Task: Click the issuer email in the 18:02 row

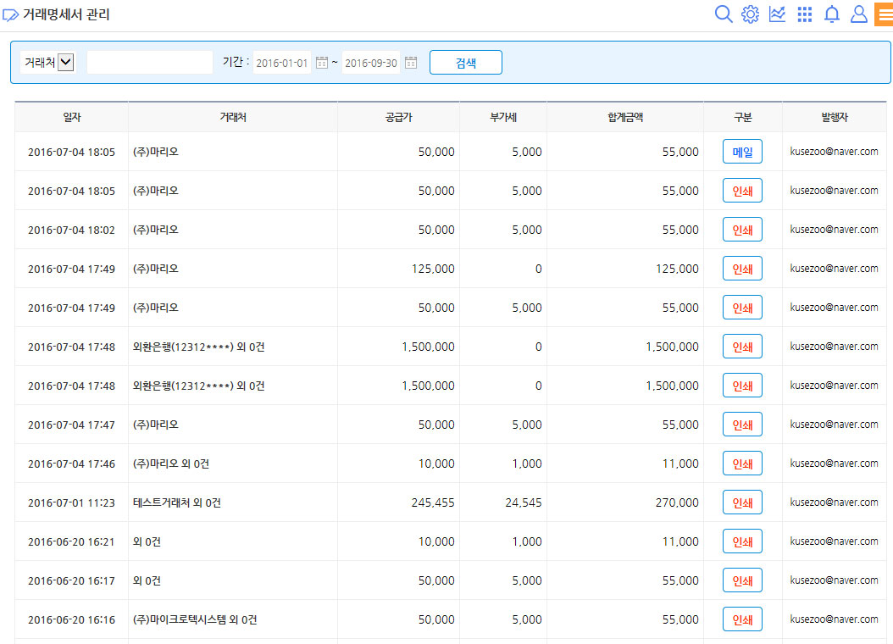Action: [x=834, y=230]
